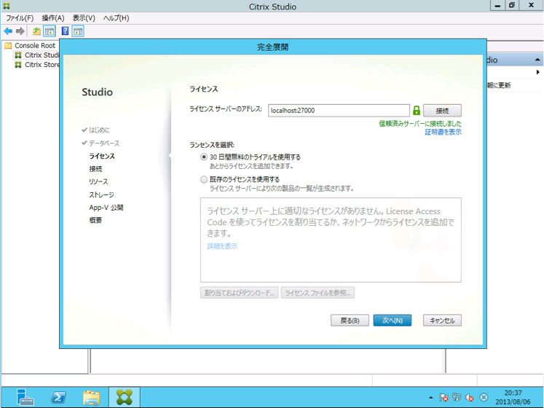
Task: Select the 接続 wizard step in sidebar
Action: (x=95, y=169)
